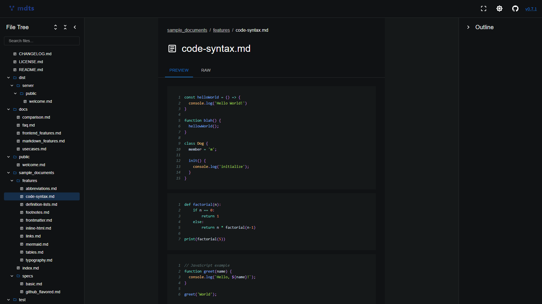This screenshot has width=542, height=304.
Task: Go to features breadcrumb link
Action: click(221, 30)
